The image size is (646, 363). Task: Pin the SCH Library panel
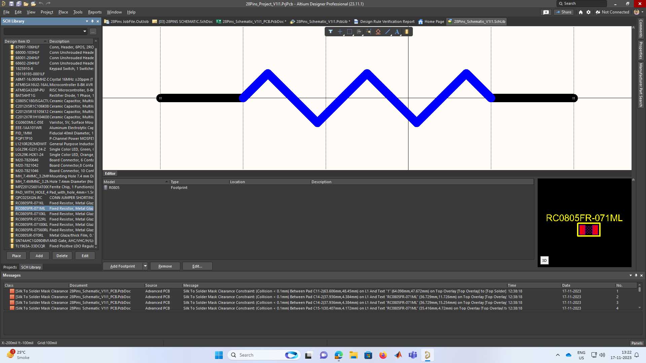[92, 21]
